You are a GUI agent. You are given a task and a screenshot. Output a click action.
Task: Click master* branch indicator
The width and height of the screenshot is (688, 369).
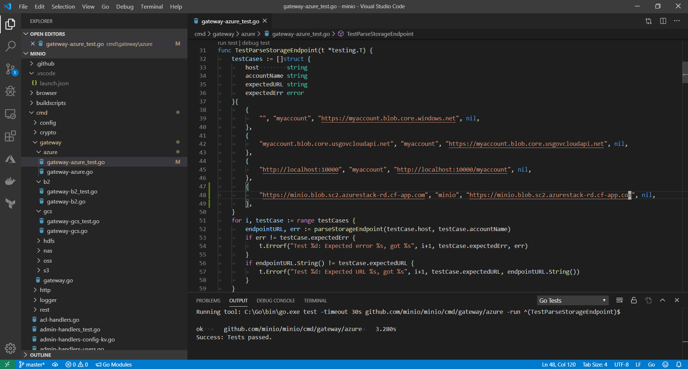coord(32,364)
